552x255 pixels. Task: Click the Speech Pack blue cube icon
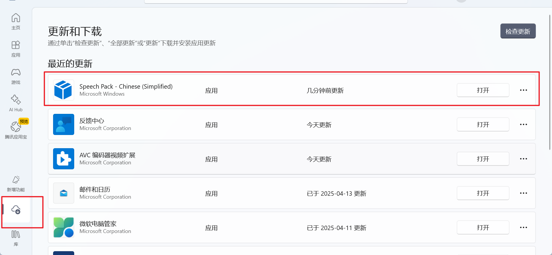tap(63, 90)
